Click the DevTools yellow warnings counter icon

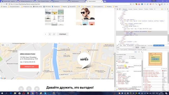tap(162, 9)
